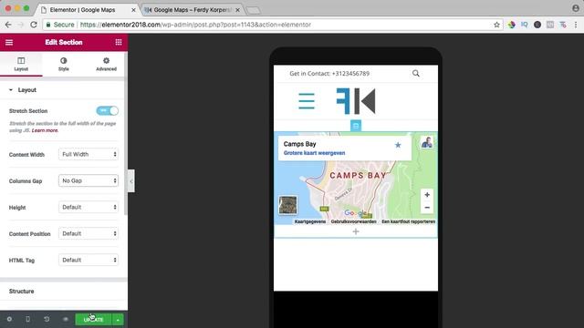Click the dark circle extension icon
This screenshot has height=328, width=584.
537,25
